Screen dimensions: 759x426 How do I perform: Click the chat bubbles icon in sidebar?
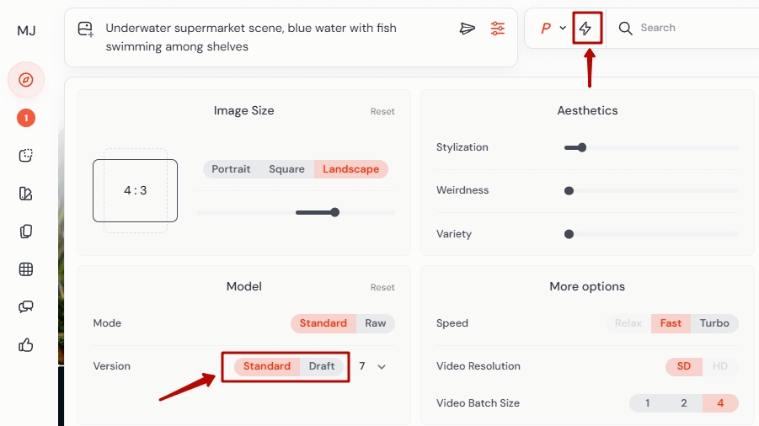(26, 306)
